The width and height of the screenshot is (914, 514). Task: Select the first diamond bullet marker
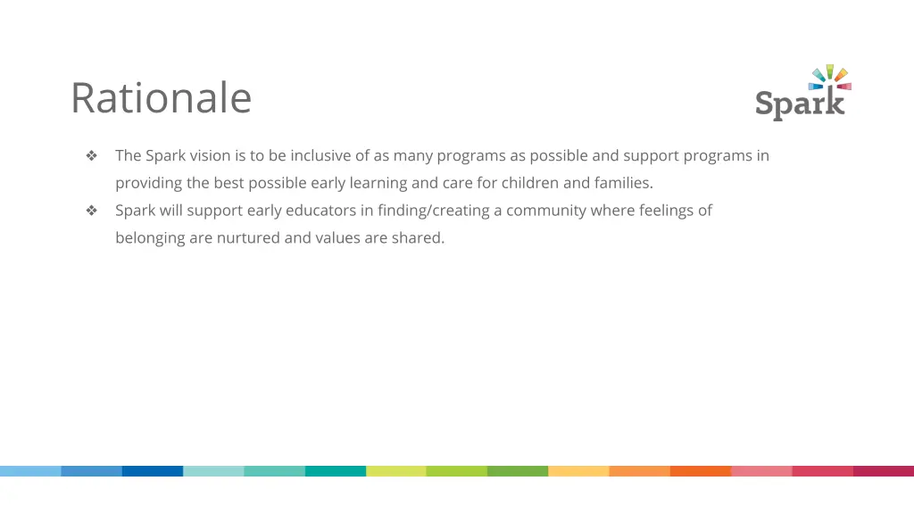92,155
